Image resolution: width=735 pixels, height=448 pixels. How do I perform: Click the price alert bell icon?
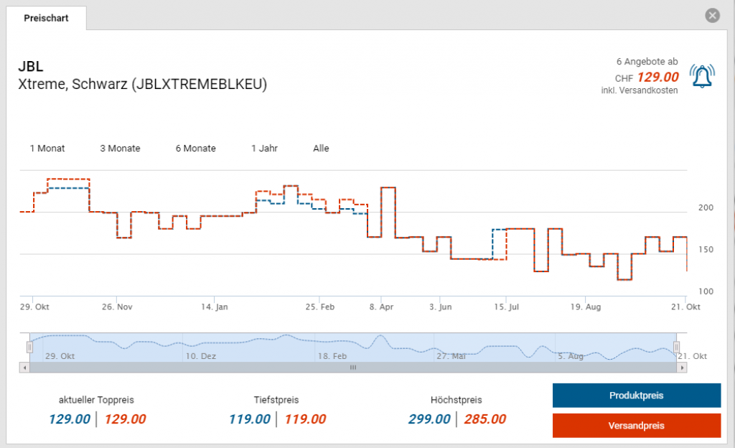point(702,76)
